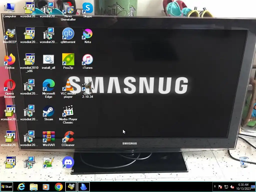Launch GIMP 2.10.34 from the desktop
Screen dimensions: 256x192
coord(88,89)
